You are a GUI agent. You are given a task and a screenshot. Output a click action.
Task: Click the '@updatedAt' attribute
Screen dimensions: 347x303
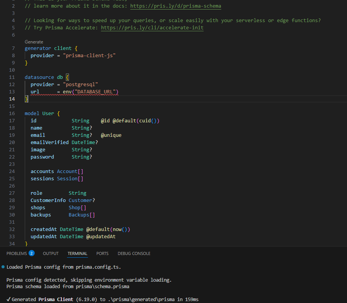(101, 237)
